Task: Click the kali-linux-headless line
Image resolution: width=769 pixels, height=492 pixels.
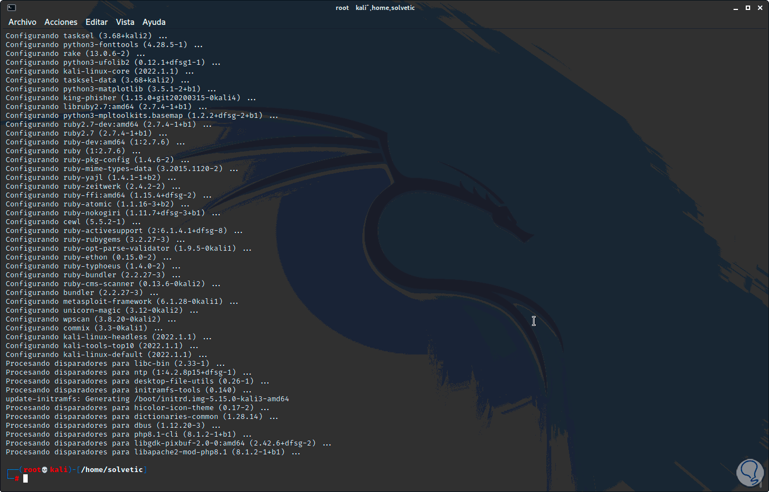Action: click(109, 337)
